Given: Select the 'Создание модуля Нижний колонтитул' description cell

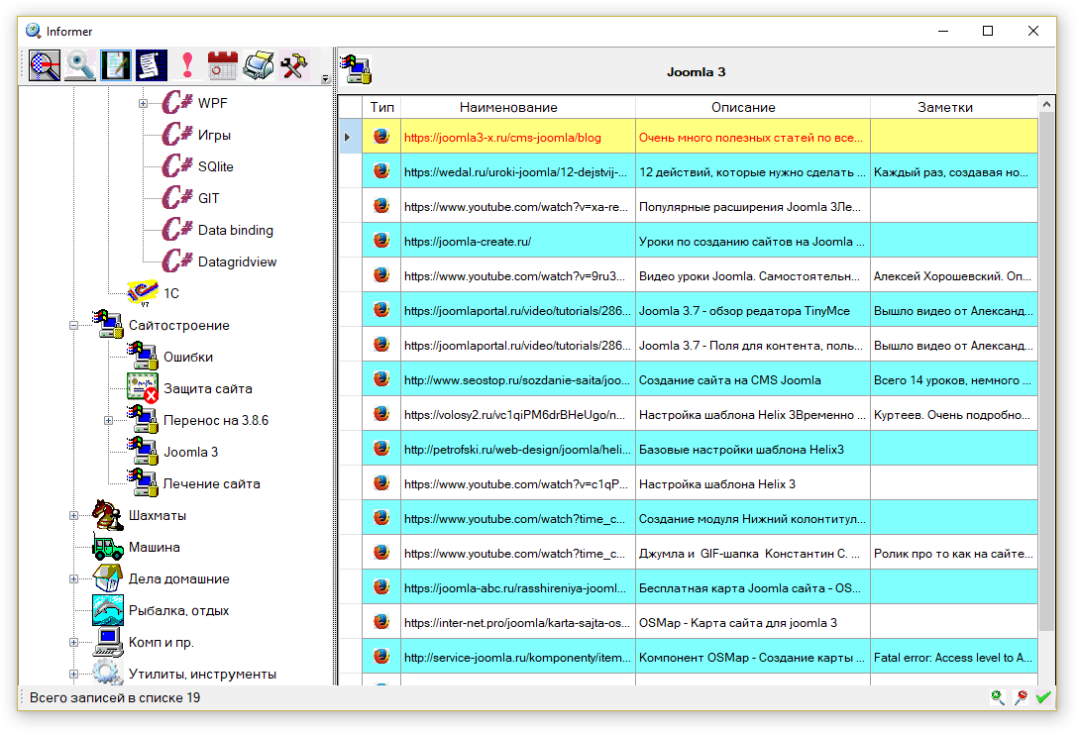Looking at the screenshot, I should click(x=753, y=518).
